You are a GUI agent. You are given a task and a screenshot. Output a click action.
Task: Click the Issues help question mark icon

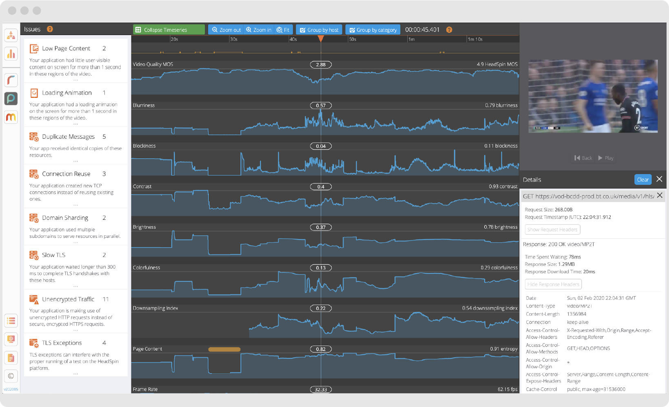click(x=50, y=29)
